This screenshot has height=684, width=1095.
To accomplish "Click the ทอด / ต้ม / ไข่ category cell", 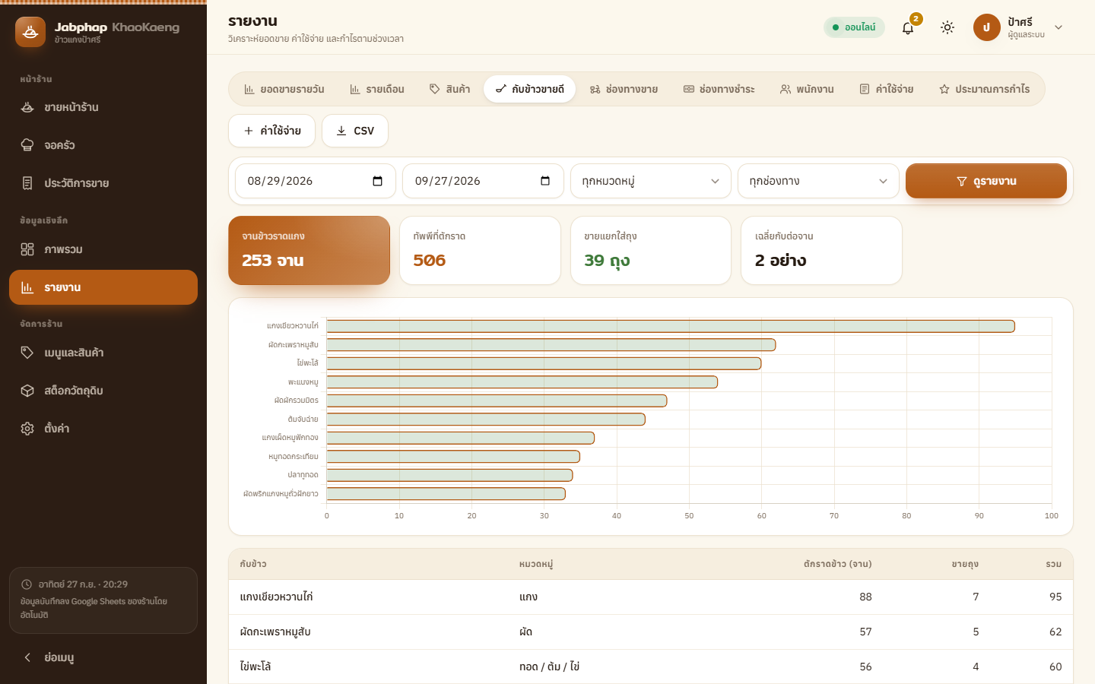I will pyautogui.click(x=549, y=667).
